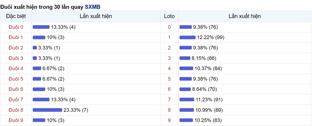Click the 12.22% (99) bar for Loto 1
312x126 pixels.
click(187, 37)
